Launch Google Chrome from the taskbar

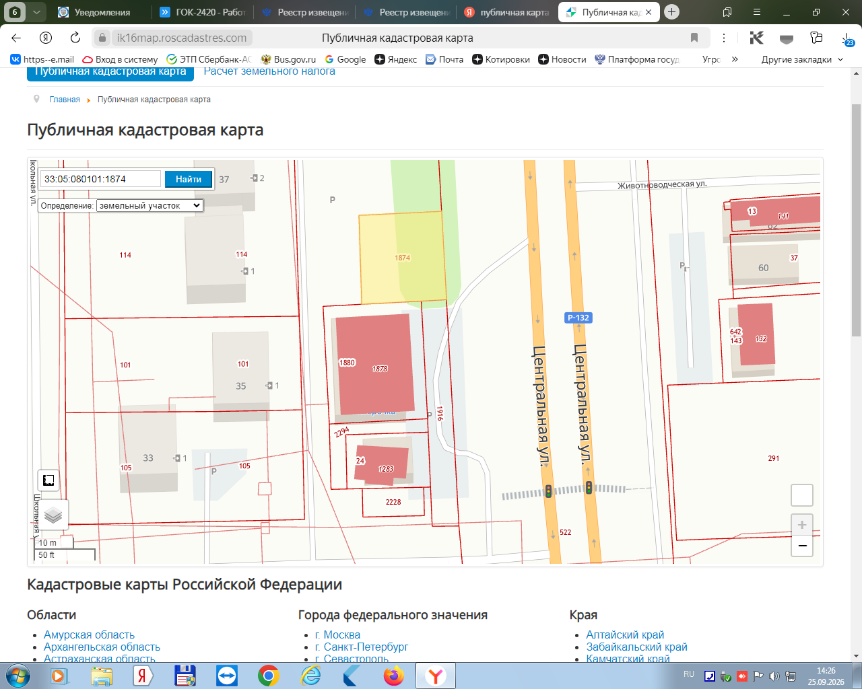point(268,676)
